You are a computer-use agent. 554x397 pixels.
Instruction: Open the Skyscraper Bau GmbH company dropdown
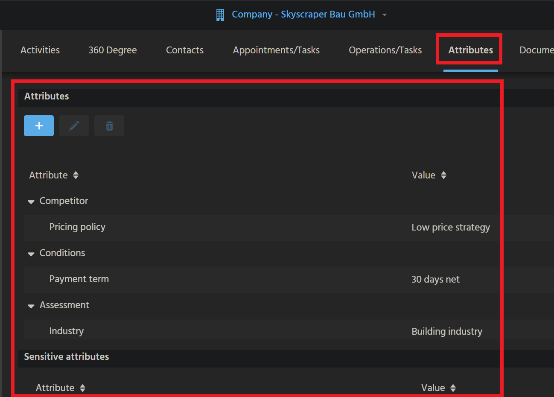pyautogui.click(x=384, y=14)
